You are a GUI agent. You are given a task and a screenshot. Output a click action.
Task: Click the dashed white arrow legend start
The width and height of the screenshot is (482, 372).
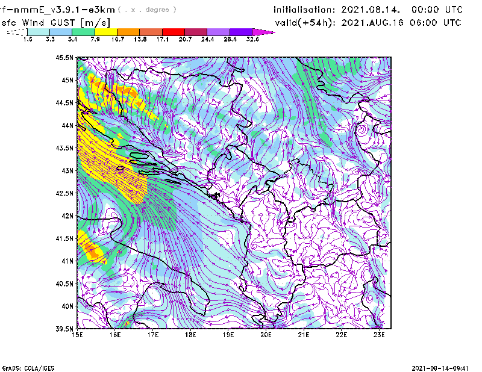[x=17, y=32]
